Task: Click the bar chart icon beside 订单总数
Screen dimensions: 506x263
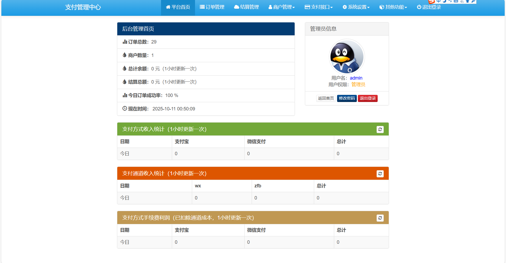Action: tap(125, 42)
